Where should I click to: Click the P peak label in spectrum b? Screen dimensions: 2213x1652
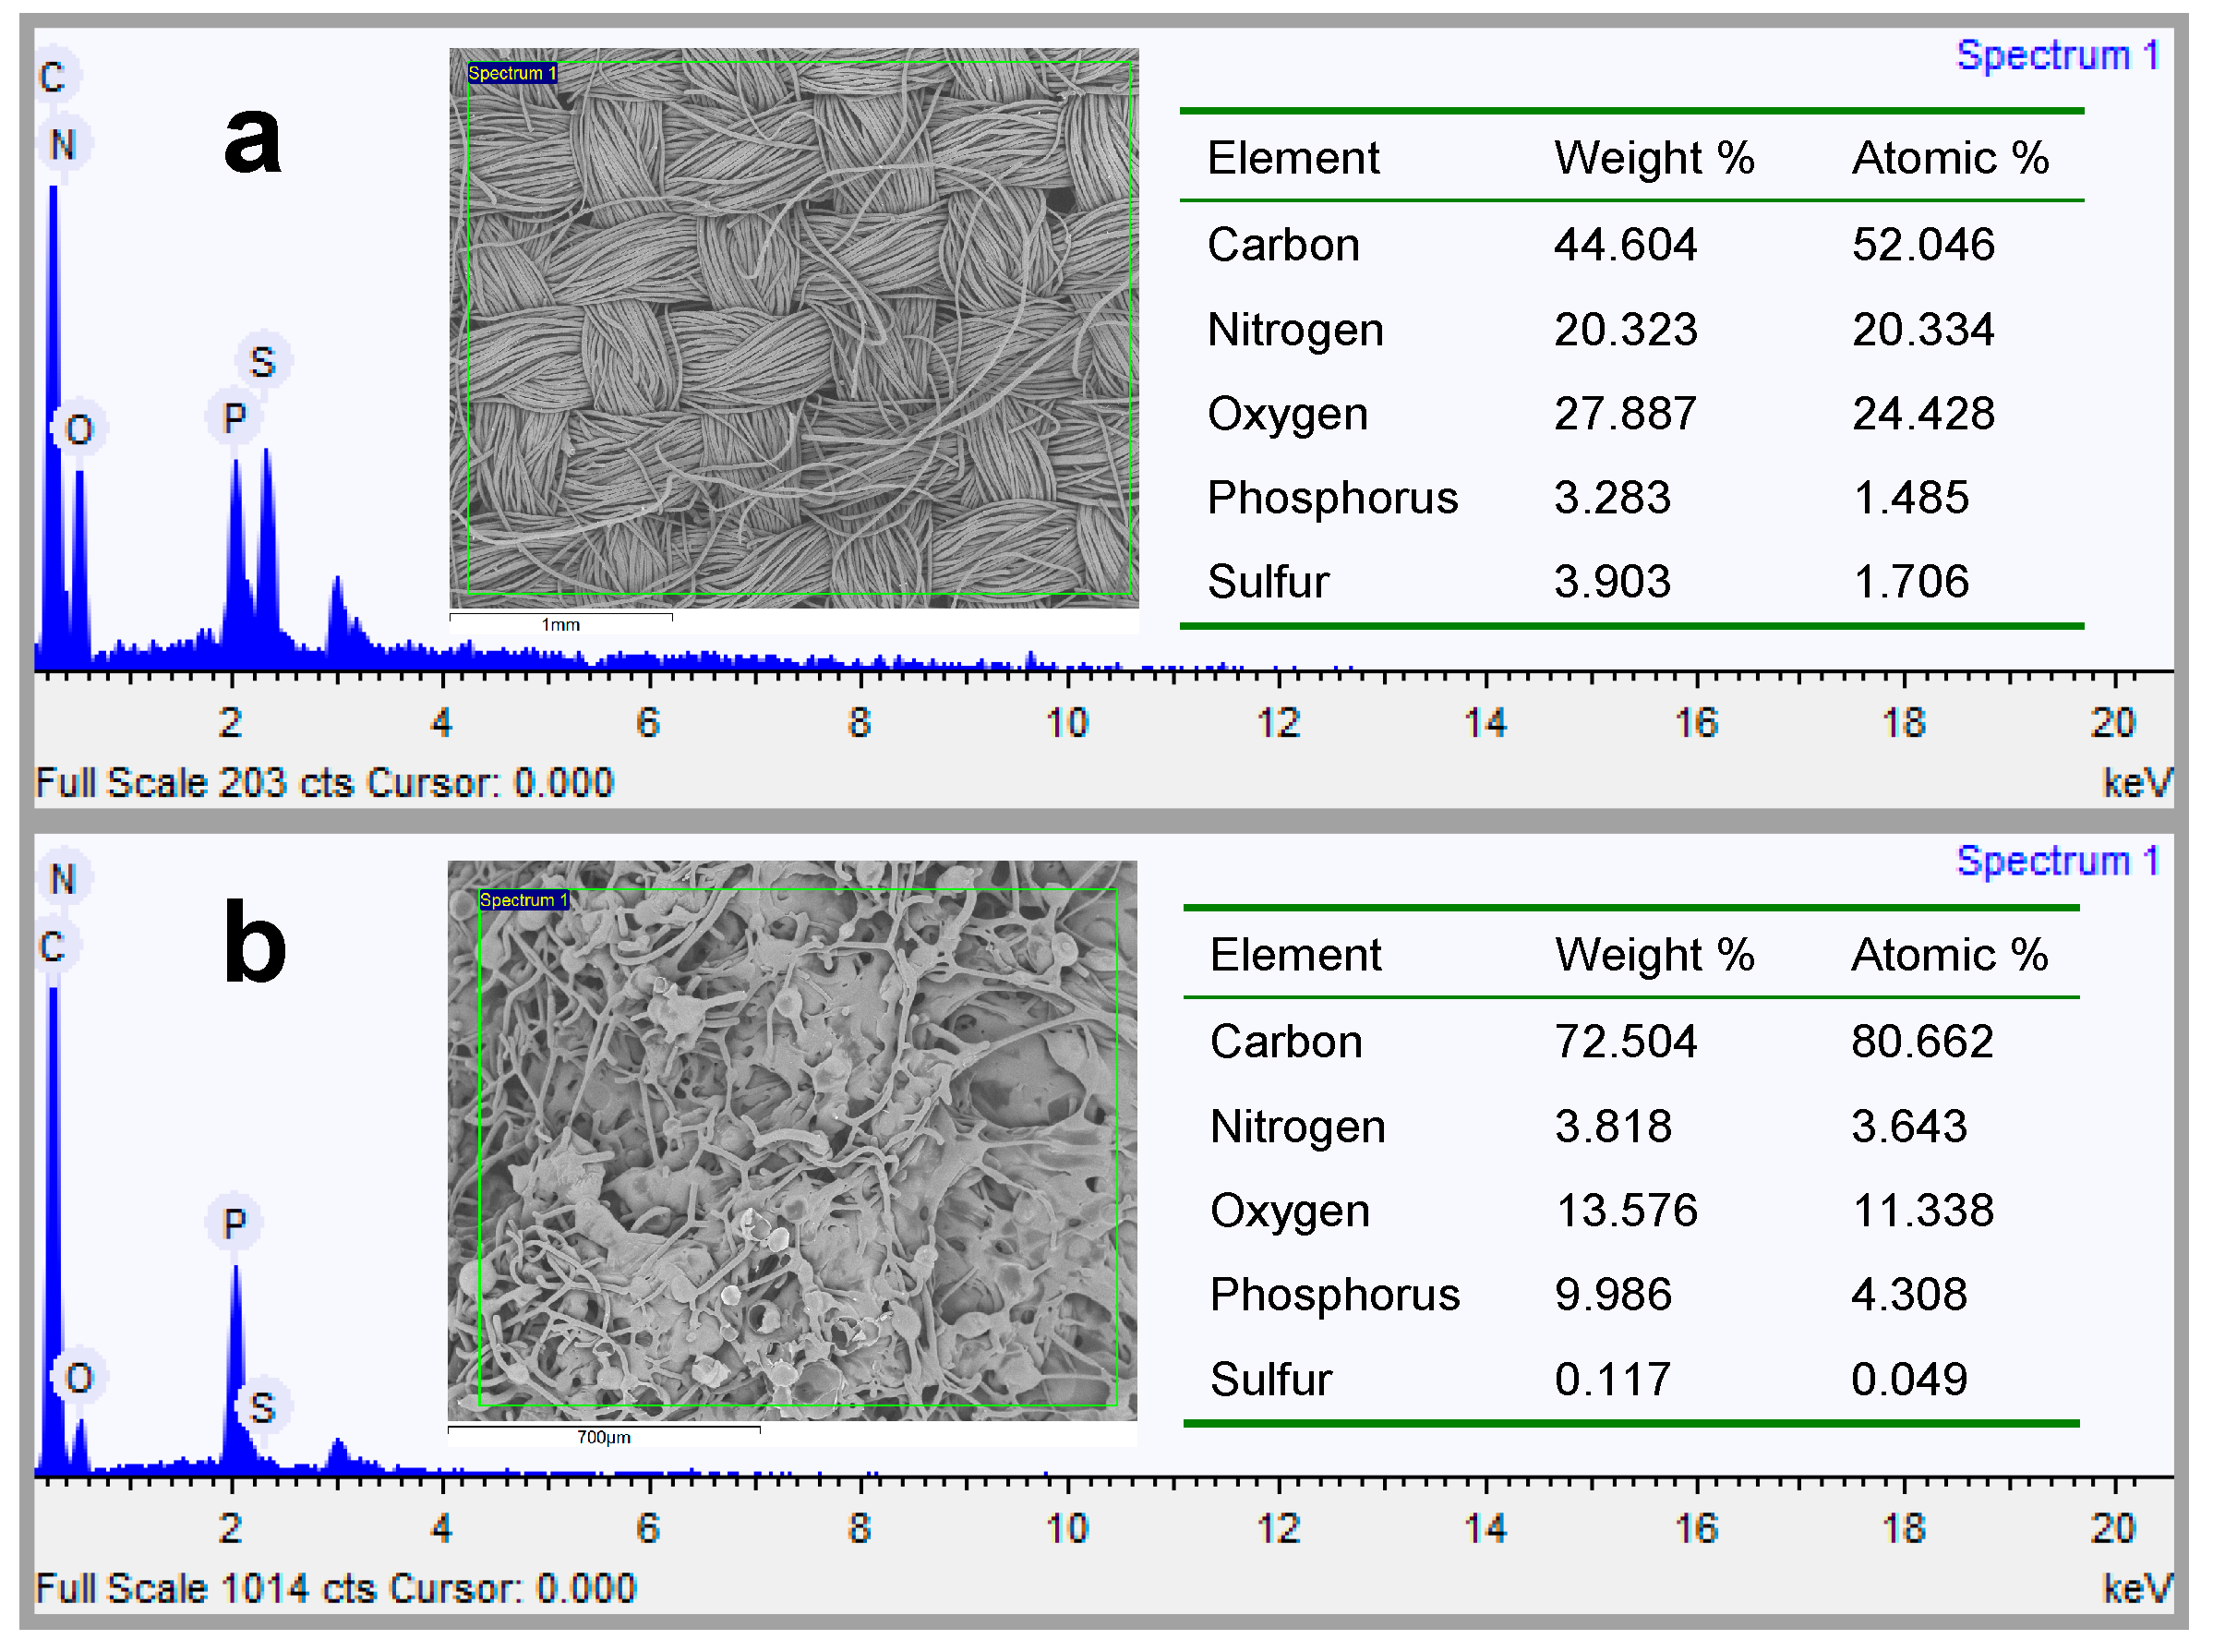pyautogui.click(x=234, y=1222)
